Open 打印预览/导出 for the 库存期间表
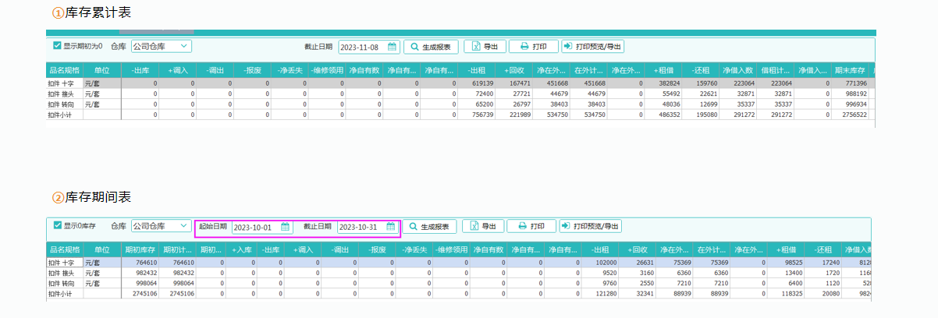This screenshot has height=318, width=938. (x=591, y=227)
